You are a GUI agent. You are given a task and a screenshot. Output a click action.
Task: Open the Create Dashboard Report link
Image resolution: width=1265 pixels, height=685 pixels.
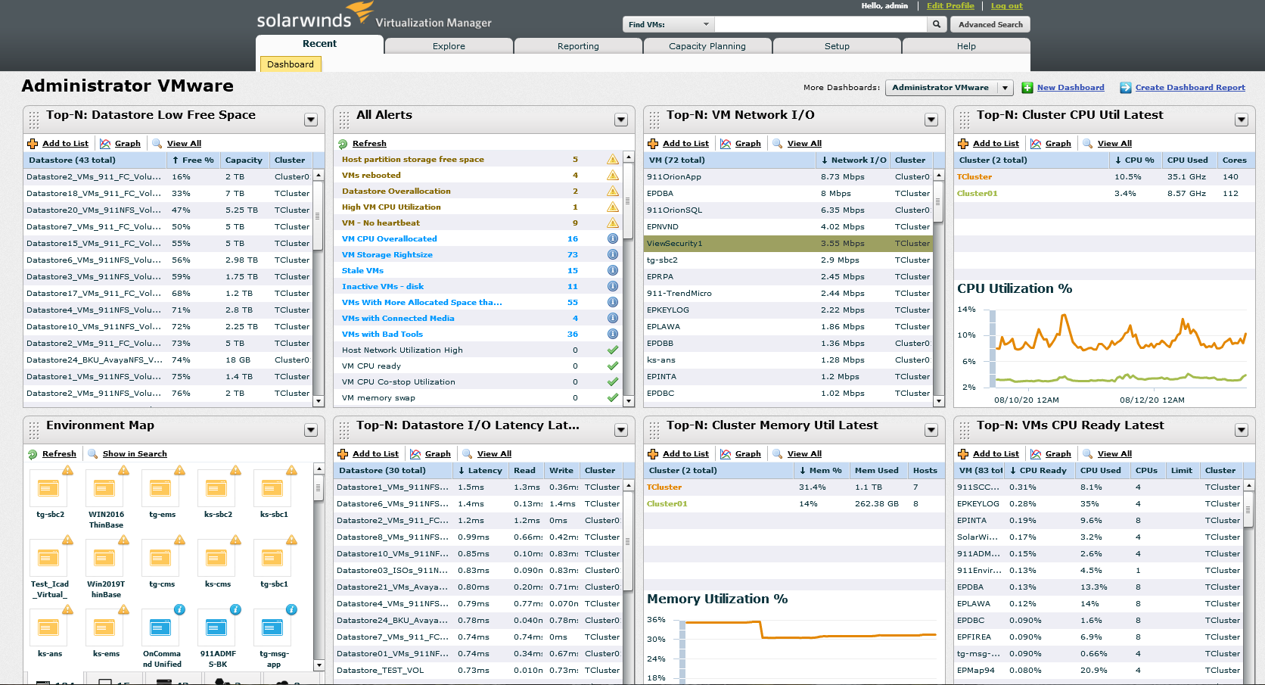pyautogui.click(x=1190, y=88)
